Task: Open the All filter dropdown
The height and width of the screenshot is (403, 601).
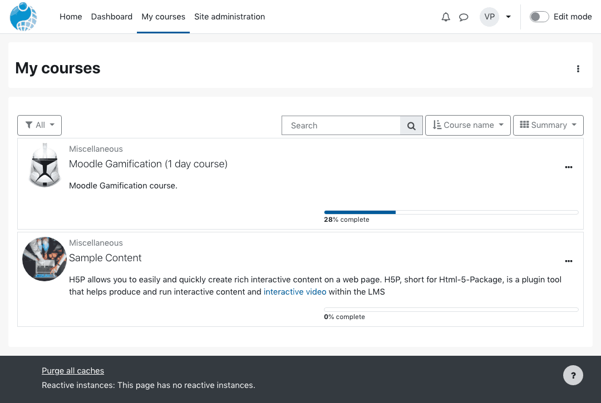Action: (x=40, y=125)
